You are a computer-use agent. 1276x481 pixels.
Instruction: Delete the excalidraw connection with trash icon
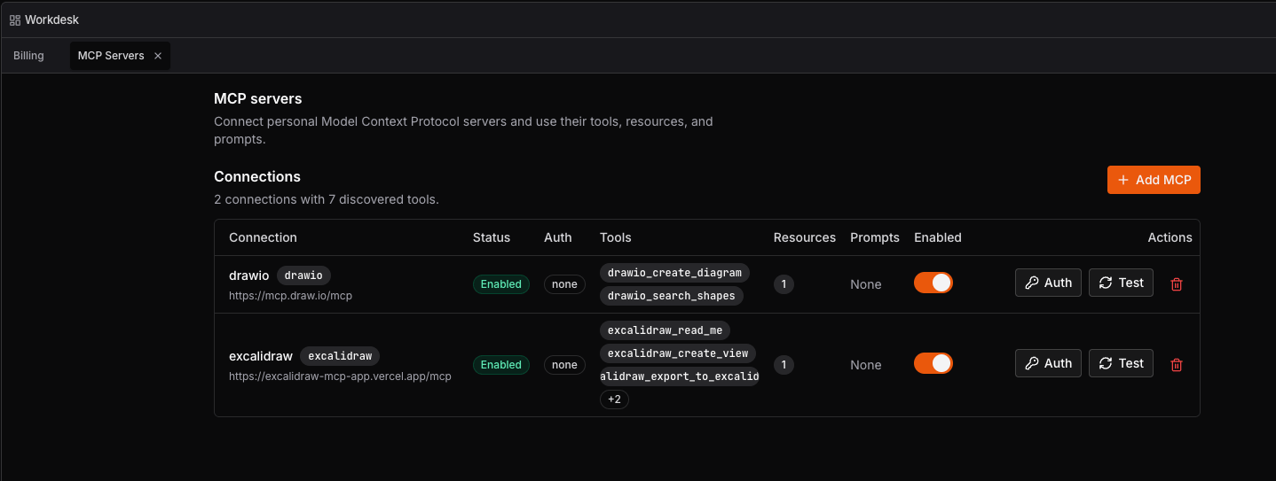point(1177,365)
